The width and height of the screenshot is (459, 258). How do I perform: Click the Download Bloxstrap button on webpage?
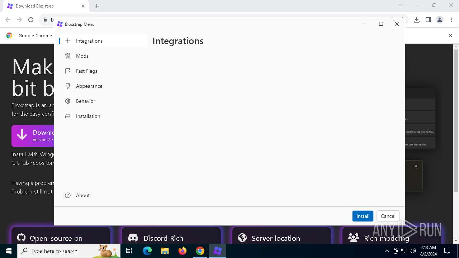33,136
